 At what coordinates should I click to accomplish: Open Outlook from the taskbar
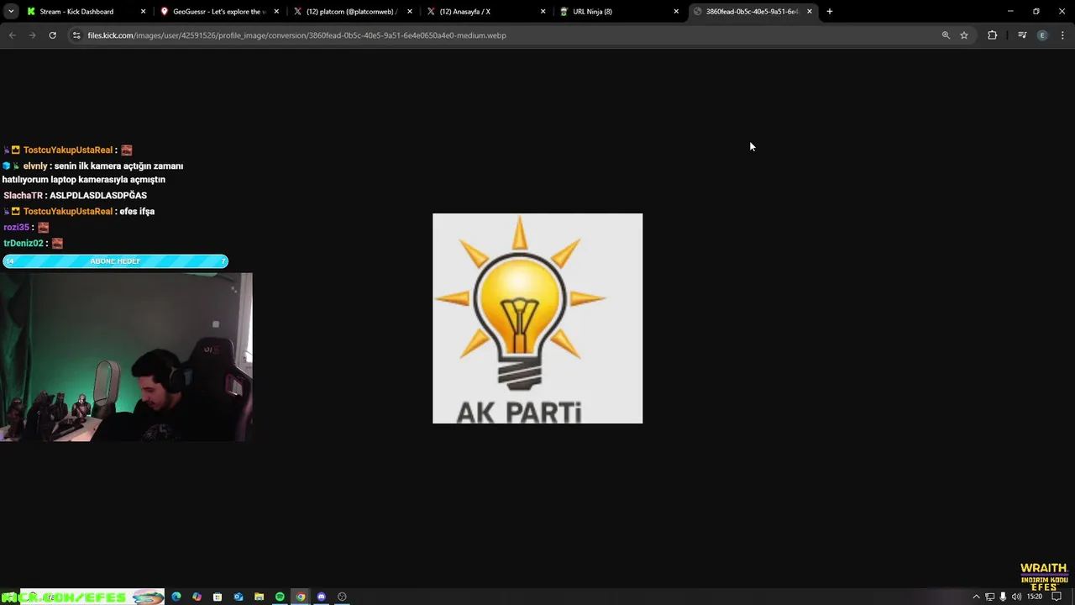239,597
